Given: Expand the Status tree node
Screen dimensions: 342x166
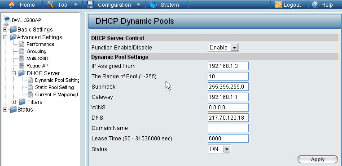Looking at the screenshot, I should pyautogui.click(x=5, y=109).
